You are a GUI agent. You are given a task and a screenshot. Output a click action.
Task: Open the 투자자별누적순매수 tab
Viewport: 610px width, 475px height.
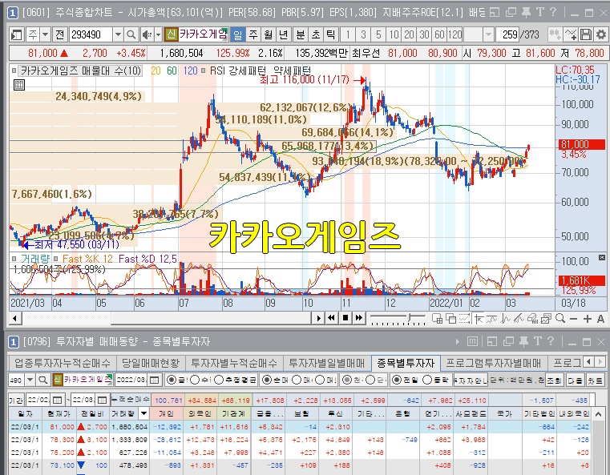pos(234,364)
